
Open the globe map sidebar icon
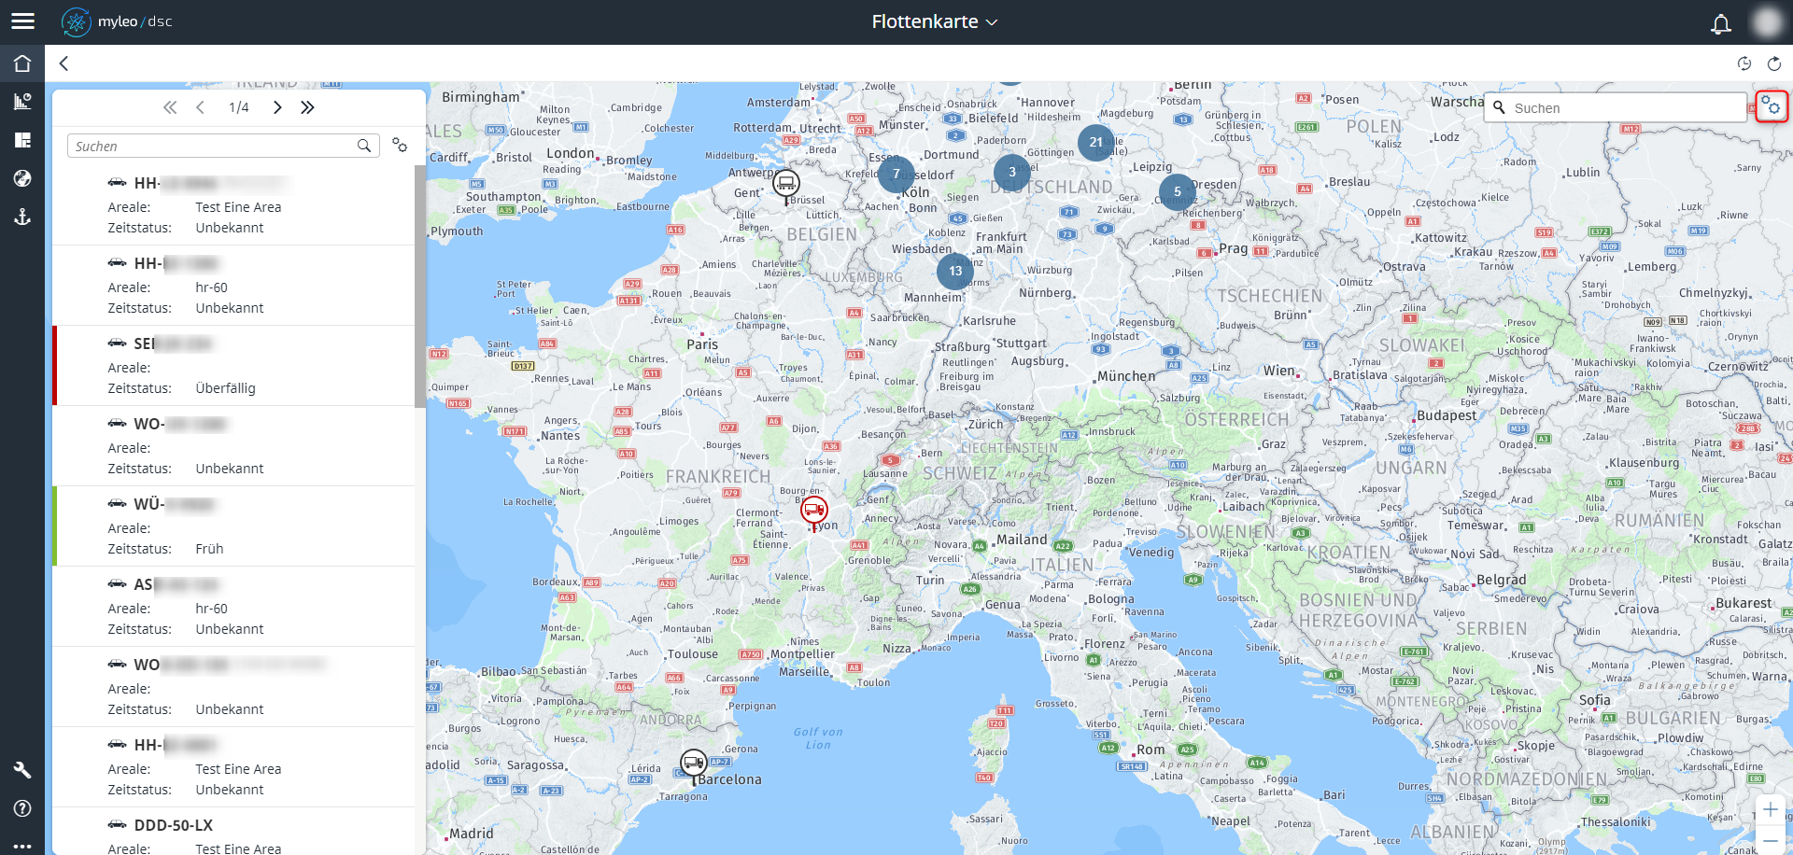(22, 178)
